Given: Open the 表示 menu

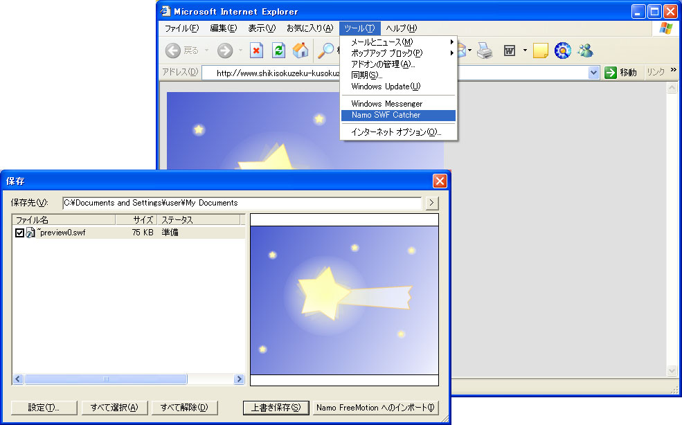Looking at the screenshot, I should tap(262, 28).
